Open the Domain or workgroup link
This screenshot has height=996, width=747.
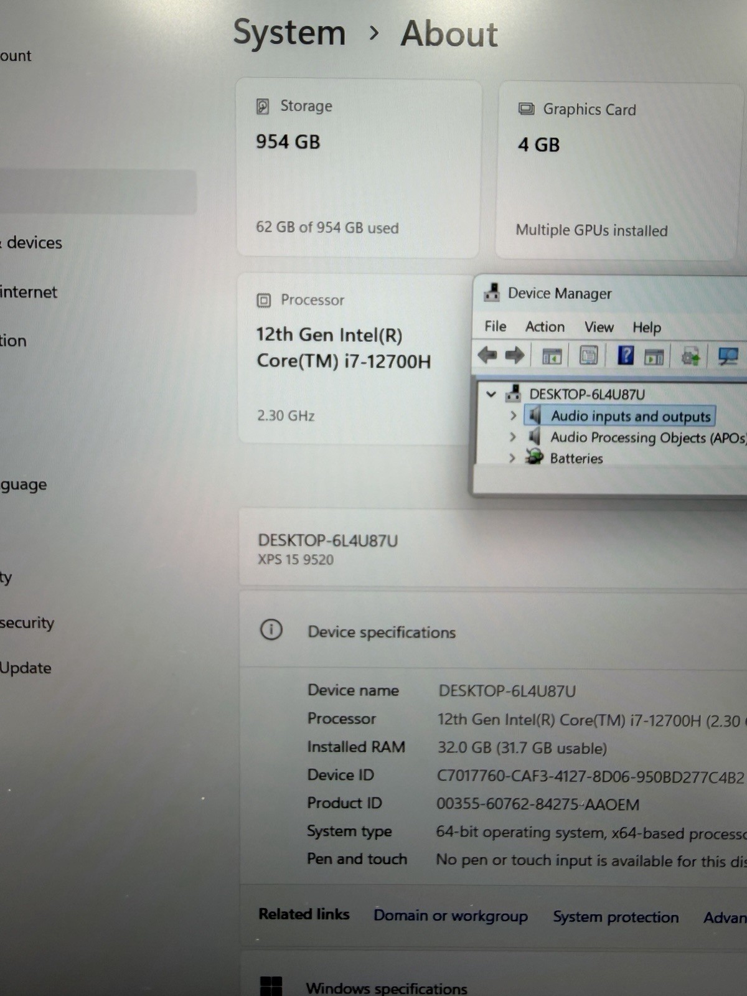451,916
